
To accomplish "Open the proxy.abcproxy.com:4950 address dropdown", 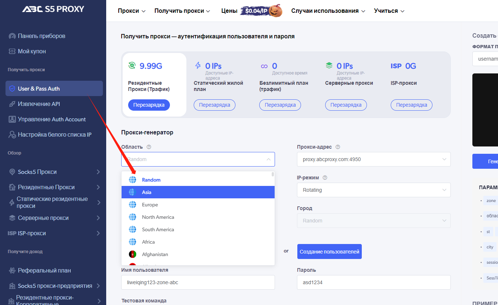I will [x=374, y=159].
